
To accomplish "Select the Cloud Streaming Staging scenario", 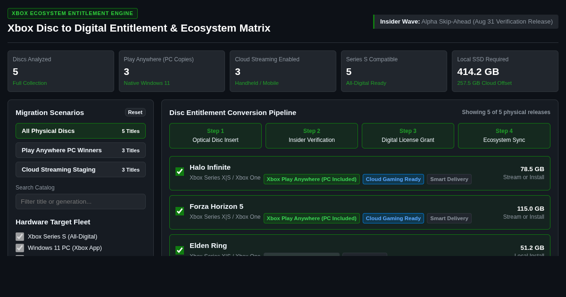I will pos(81,170).
